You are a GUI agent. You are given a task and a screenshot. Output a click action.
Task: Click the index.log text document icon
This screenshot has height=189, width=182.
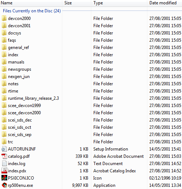(x=4, y=163)
